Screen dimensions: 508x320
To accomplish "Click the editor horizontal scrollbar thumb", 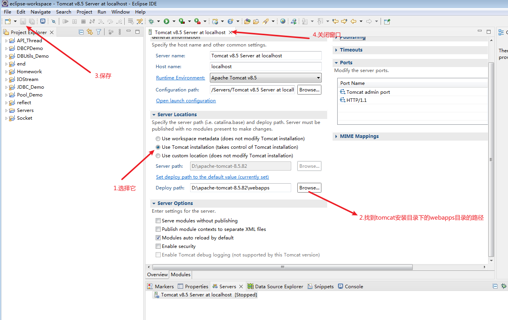I will tap(283, 267).
